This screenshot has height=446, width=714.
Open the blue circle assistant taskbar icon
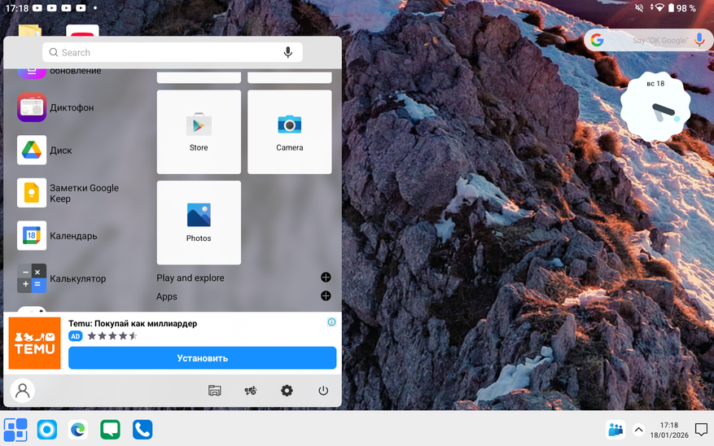point(47,430)
